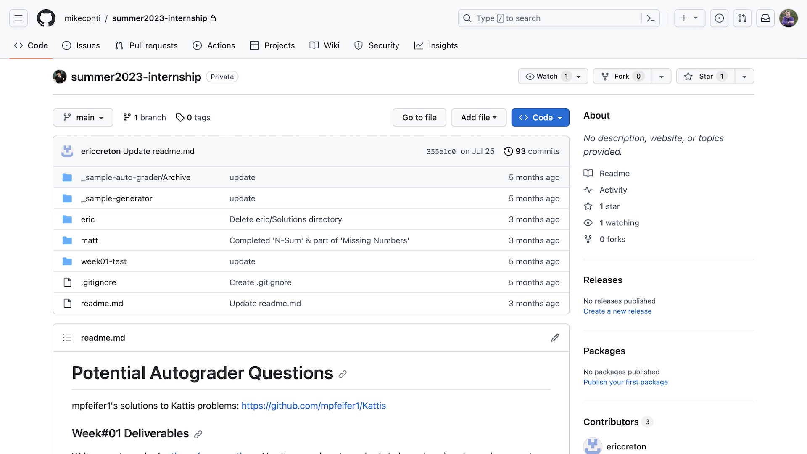
Task: Open the star lists dropdown arrow
Action: (x=744, y=77)
